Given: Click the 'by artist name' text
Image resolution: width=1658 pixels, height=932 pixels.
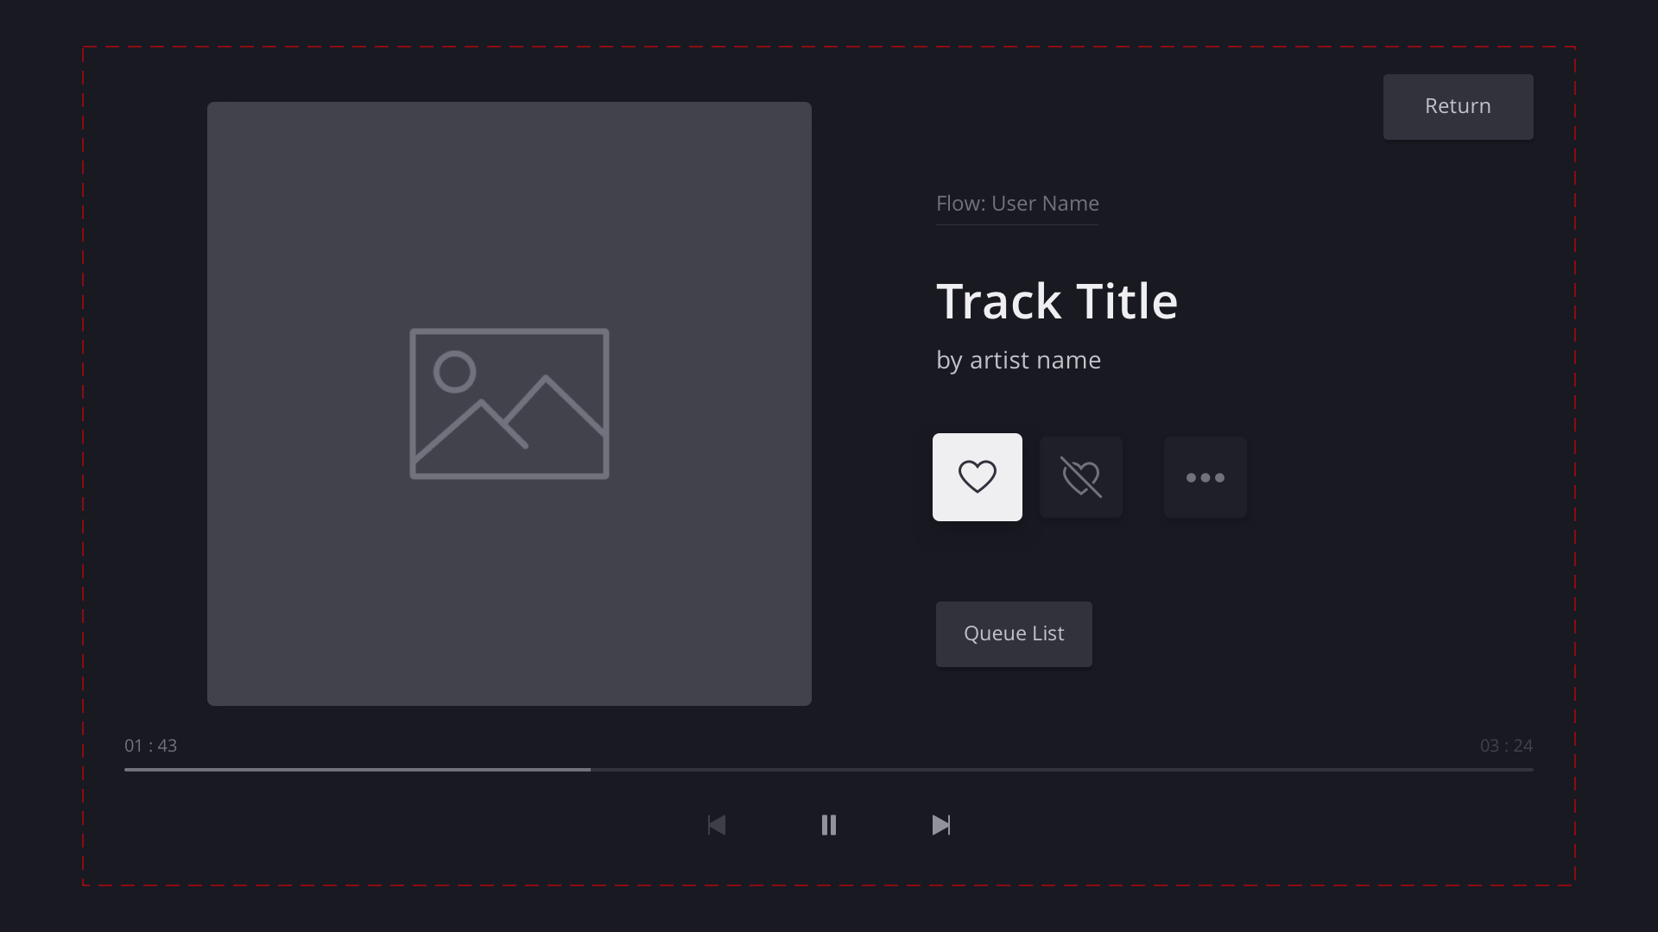Looking at the screenshot, I should (x=1018, y=361).
